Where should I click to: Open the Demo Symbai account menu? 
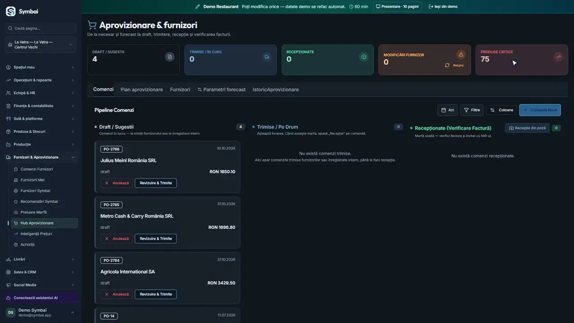click(x=40, y=313)
